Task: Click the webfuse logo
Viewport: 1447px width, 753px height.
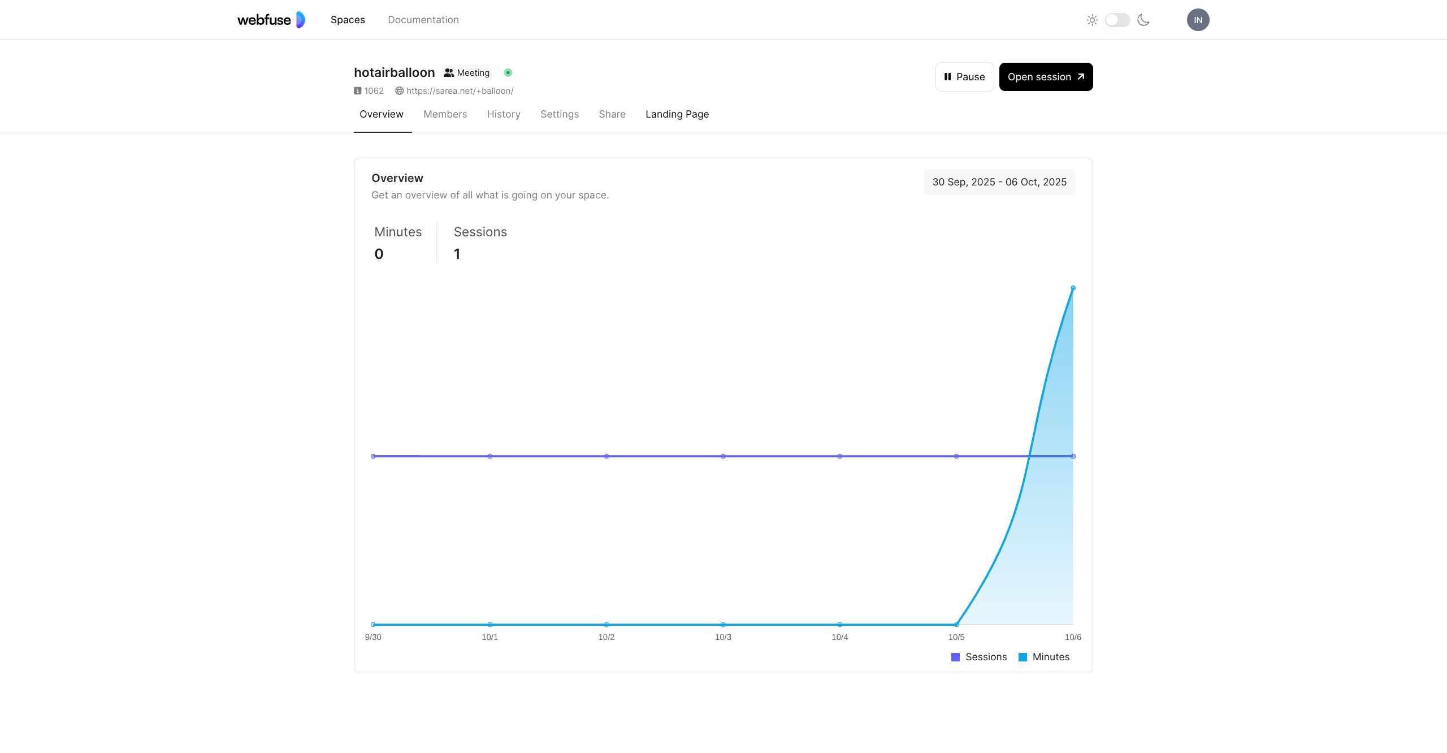Action: pyautogui.click(x=271, y=20)
